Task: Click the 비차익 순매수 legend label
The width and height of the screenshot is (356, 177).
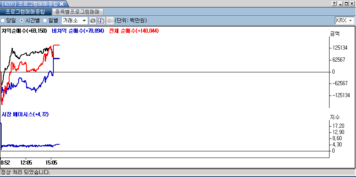Action: tap(78, 31)
